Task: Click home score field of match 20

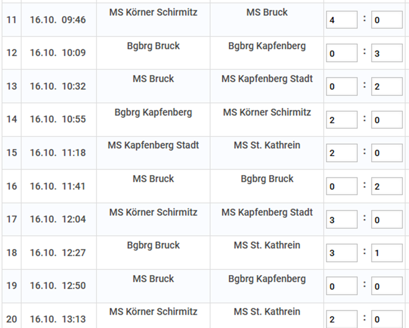Action: pos(341,319)
